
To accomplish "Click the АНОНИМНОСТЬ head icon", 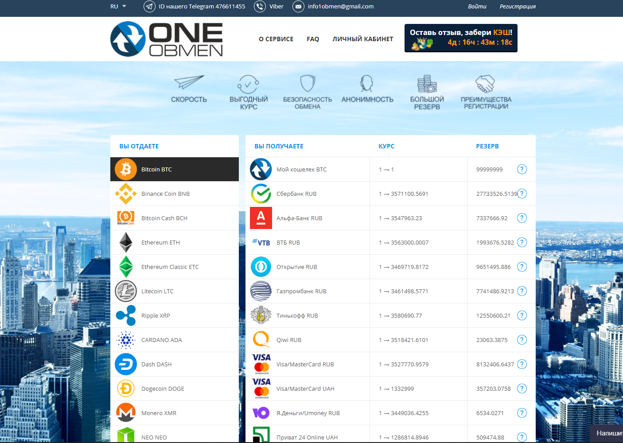I will [x=366, y=83].
